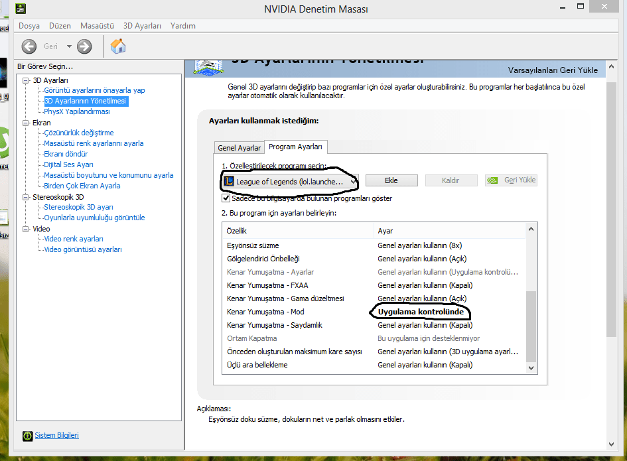
Task: Switch to the Genel Ayarlar tab
Action: 239,147
